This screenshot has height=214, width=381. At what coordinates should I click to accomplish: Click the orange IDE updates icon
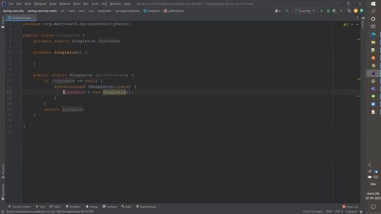click(x=356, y=11)
